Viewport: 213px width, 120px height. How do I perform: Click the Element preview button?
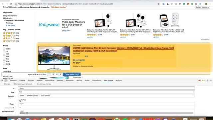click(33, 96)
